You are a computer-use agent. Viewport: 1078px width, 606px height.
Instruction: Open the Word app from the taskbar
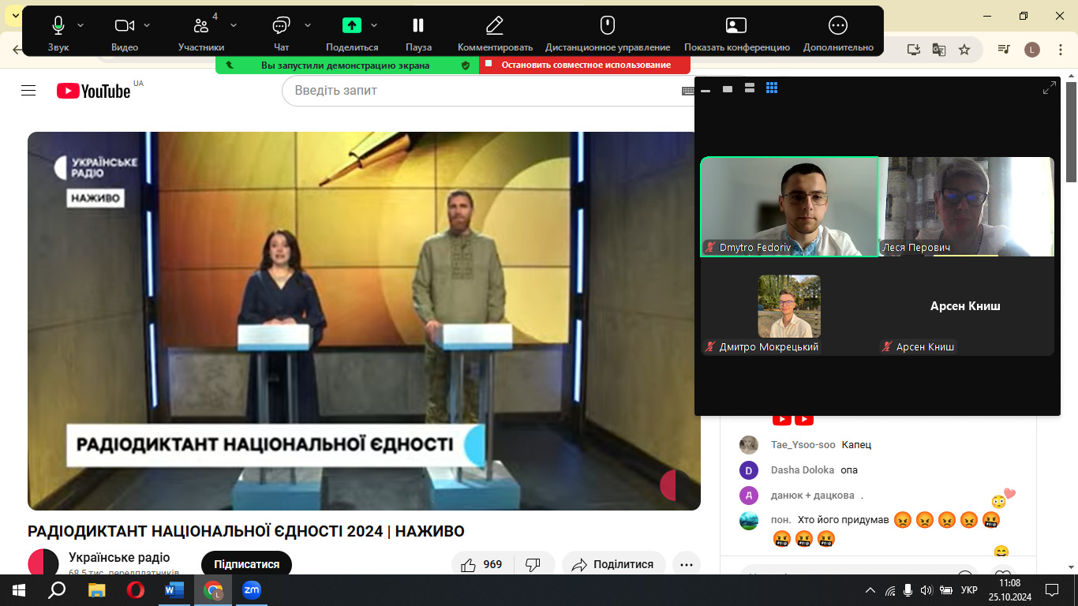pyautogui.click(x=174, y=589)
